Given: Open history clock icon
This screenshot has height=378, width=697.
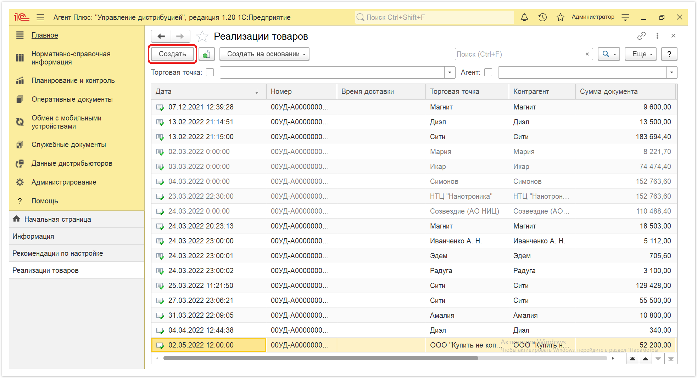Looking at the screenshot, I should coord(542,17).
